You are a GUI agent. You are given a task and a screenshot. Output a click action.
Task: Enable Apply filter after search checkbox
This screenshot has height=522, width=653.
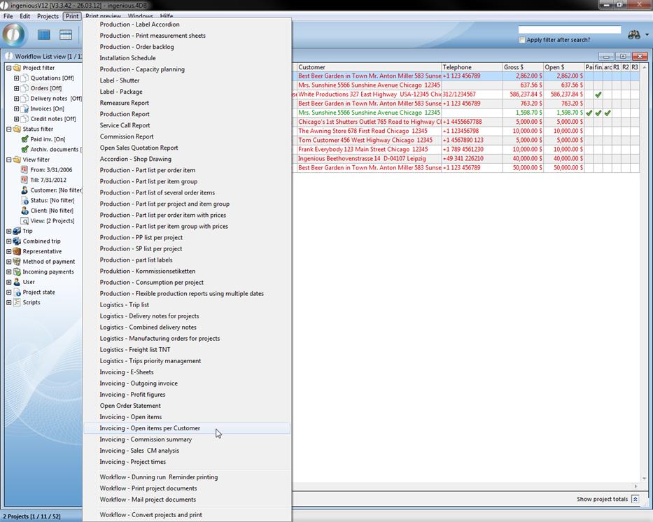click(x=522, y=40)
